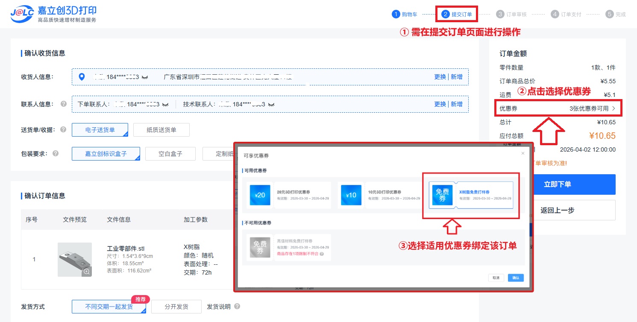Screen dimensions: 637x322
Task: Show the 技术联系人 phone number via eye icon
Action: [271, 105]
